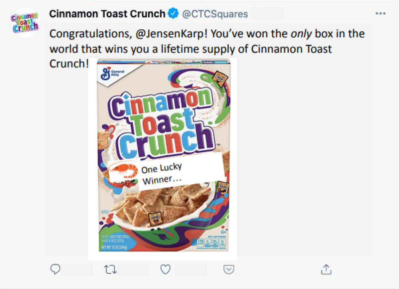Click the shrimp picture on the white label
Image resolution: width=399 pixels, height=289 pixels.
pos(123,170)
